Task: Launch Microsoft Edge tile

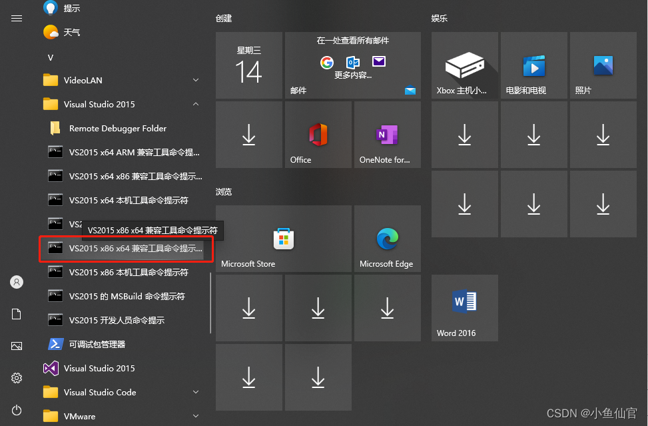Action: coord(387,239)
